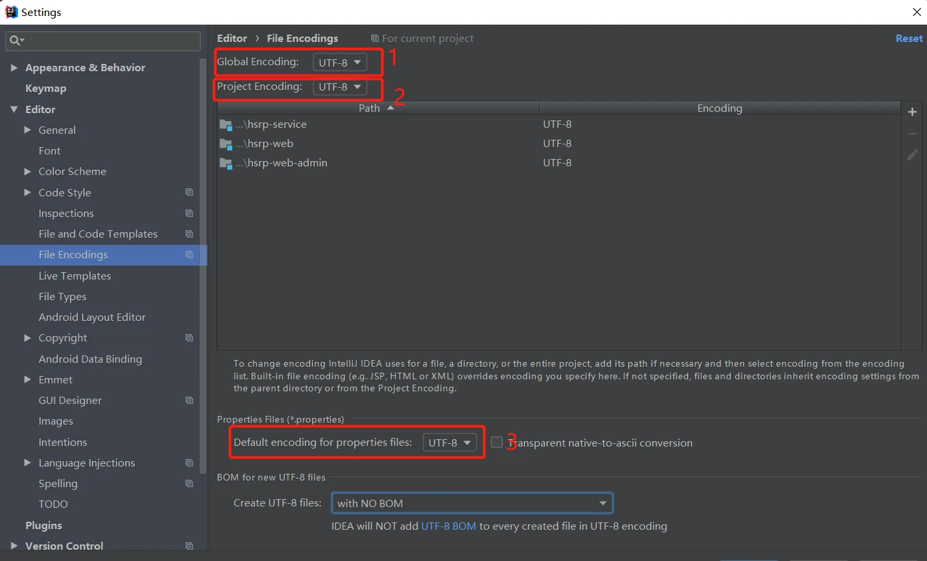
Task: Collapse the Editor tree section
Action: click(x=14, y=109)
